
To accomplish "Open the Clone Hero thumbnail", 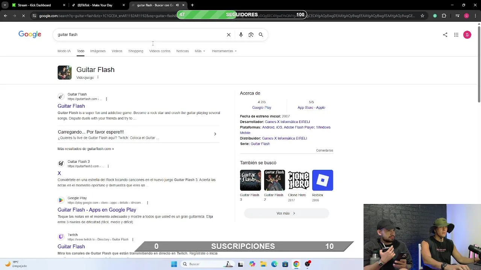I will click(298, 180).
